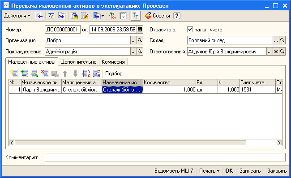The width and height of the screenshot is (291, 178).
Task: Open help with the question mark icon
Action: point(177,16)
